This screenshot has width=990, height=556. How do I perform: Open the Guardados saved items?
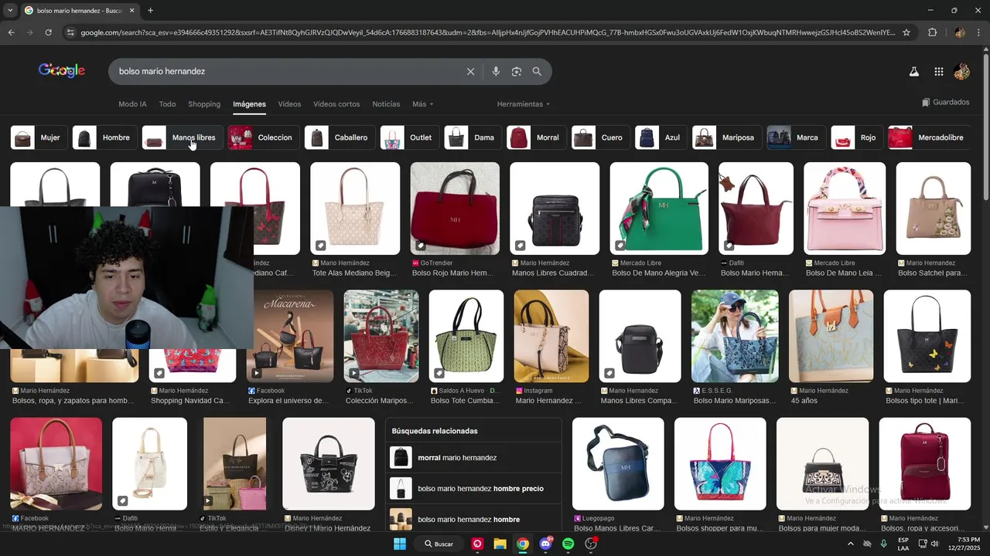click(945, 102)
